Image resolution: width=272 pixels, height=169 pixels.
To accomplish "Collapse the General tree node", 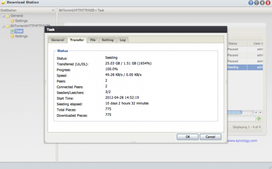I will (x=3, y=16).
